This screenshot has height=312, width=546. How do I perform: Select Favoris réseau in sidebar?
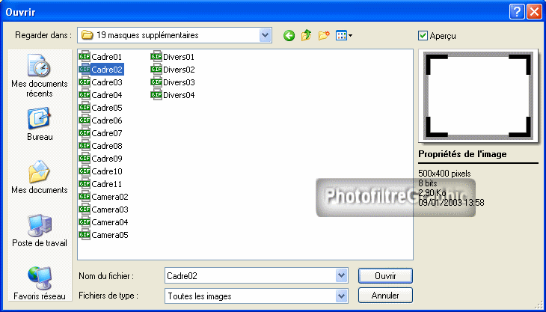(x=40, y=283)
